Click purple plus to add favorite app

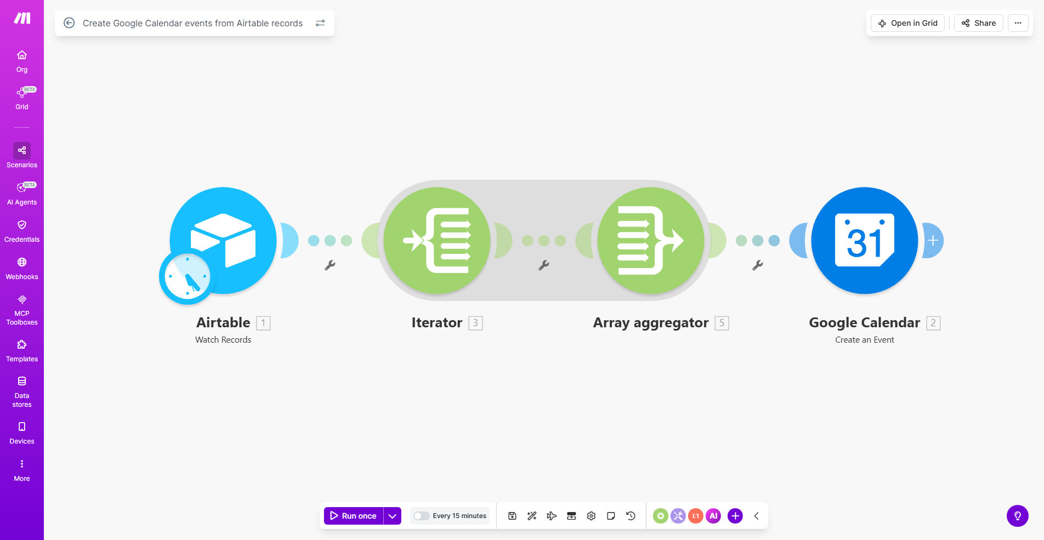pos(735,516)
